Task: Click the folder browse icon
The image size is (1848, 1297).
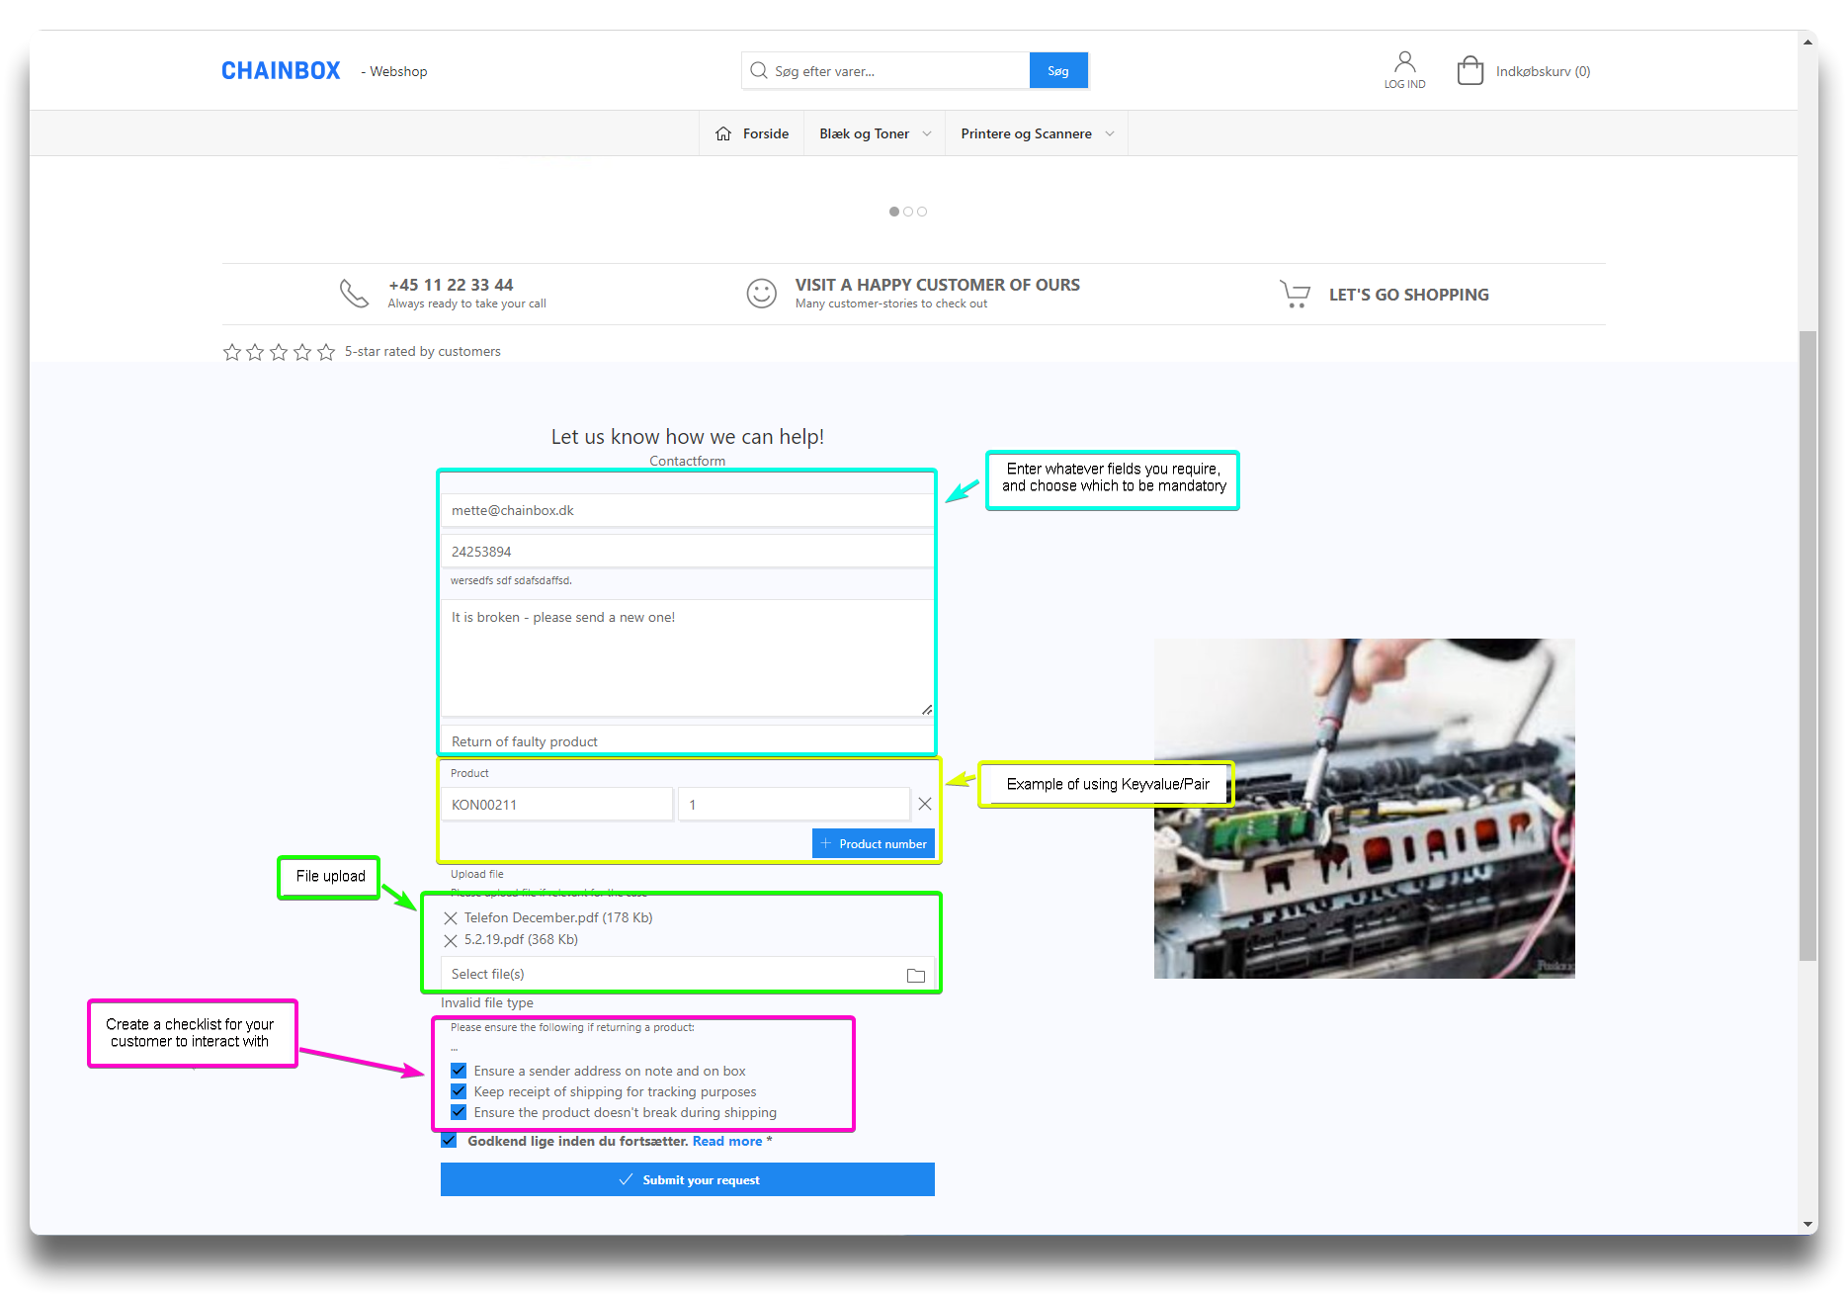Action: tap(916, 975)
